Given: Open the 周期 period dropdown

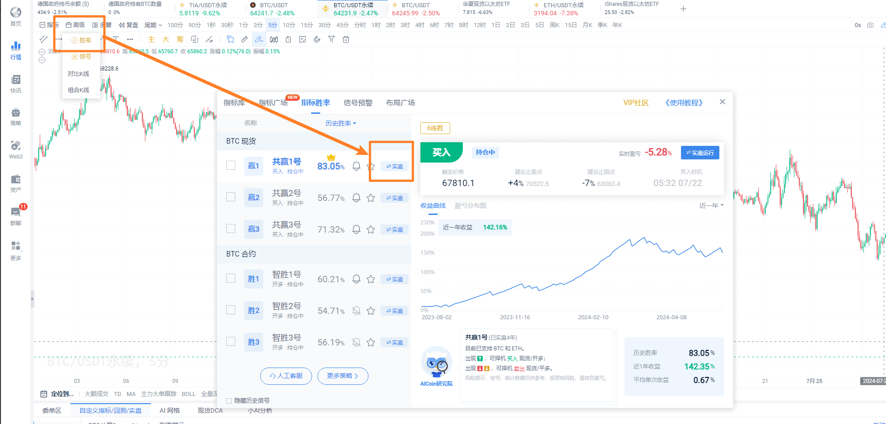Looking at the screenshot, I should click(x=153, y=25).
